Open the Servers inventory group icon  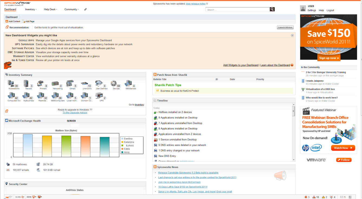coord(26,83)
